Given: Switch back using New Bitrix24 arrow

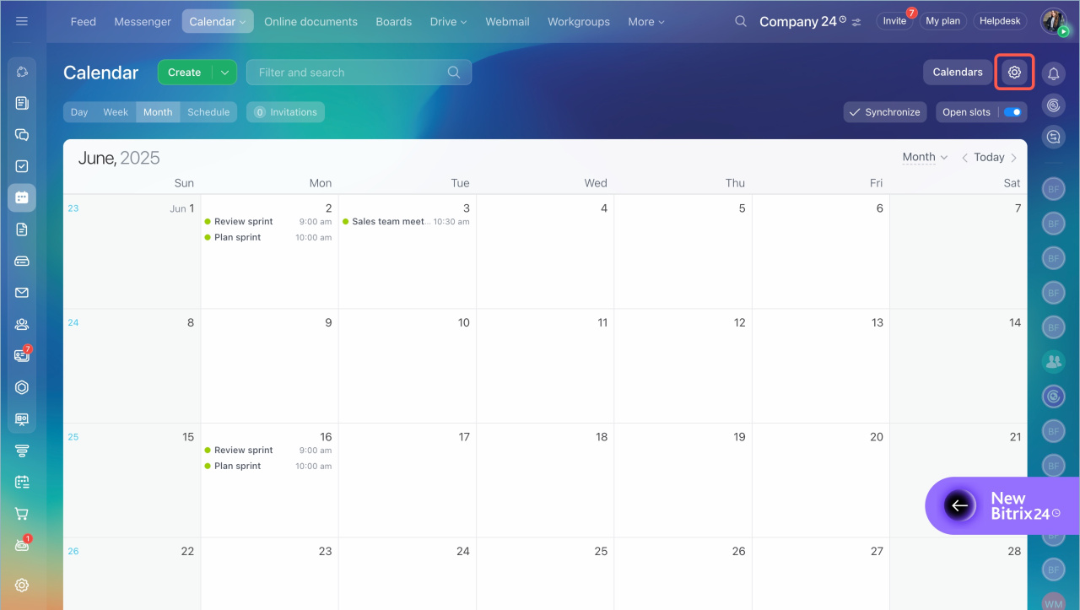Looking at the screenshot, I should [x=958, y=505].
